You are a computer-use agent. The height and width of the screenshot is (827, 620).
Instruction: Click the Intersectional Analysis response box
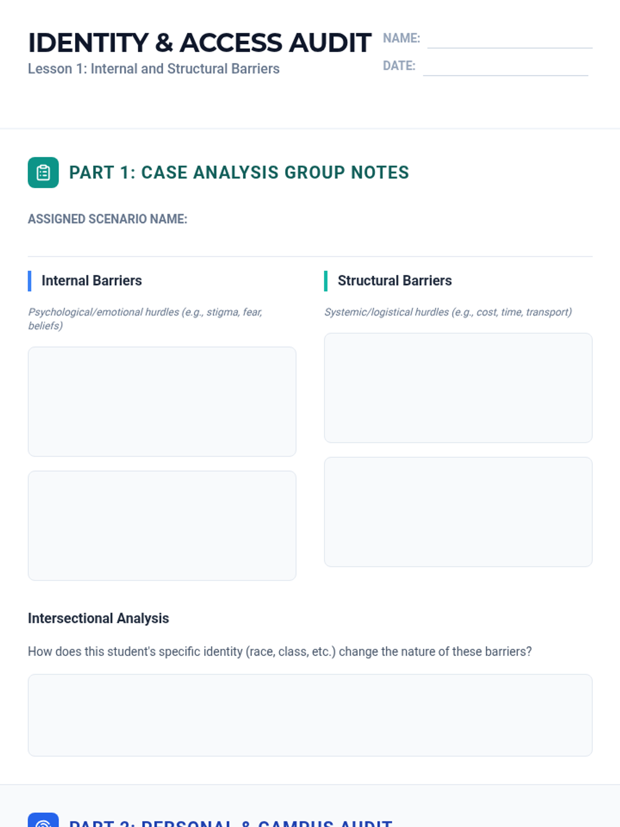tap(310, 715)
